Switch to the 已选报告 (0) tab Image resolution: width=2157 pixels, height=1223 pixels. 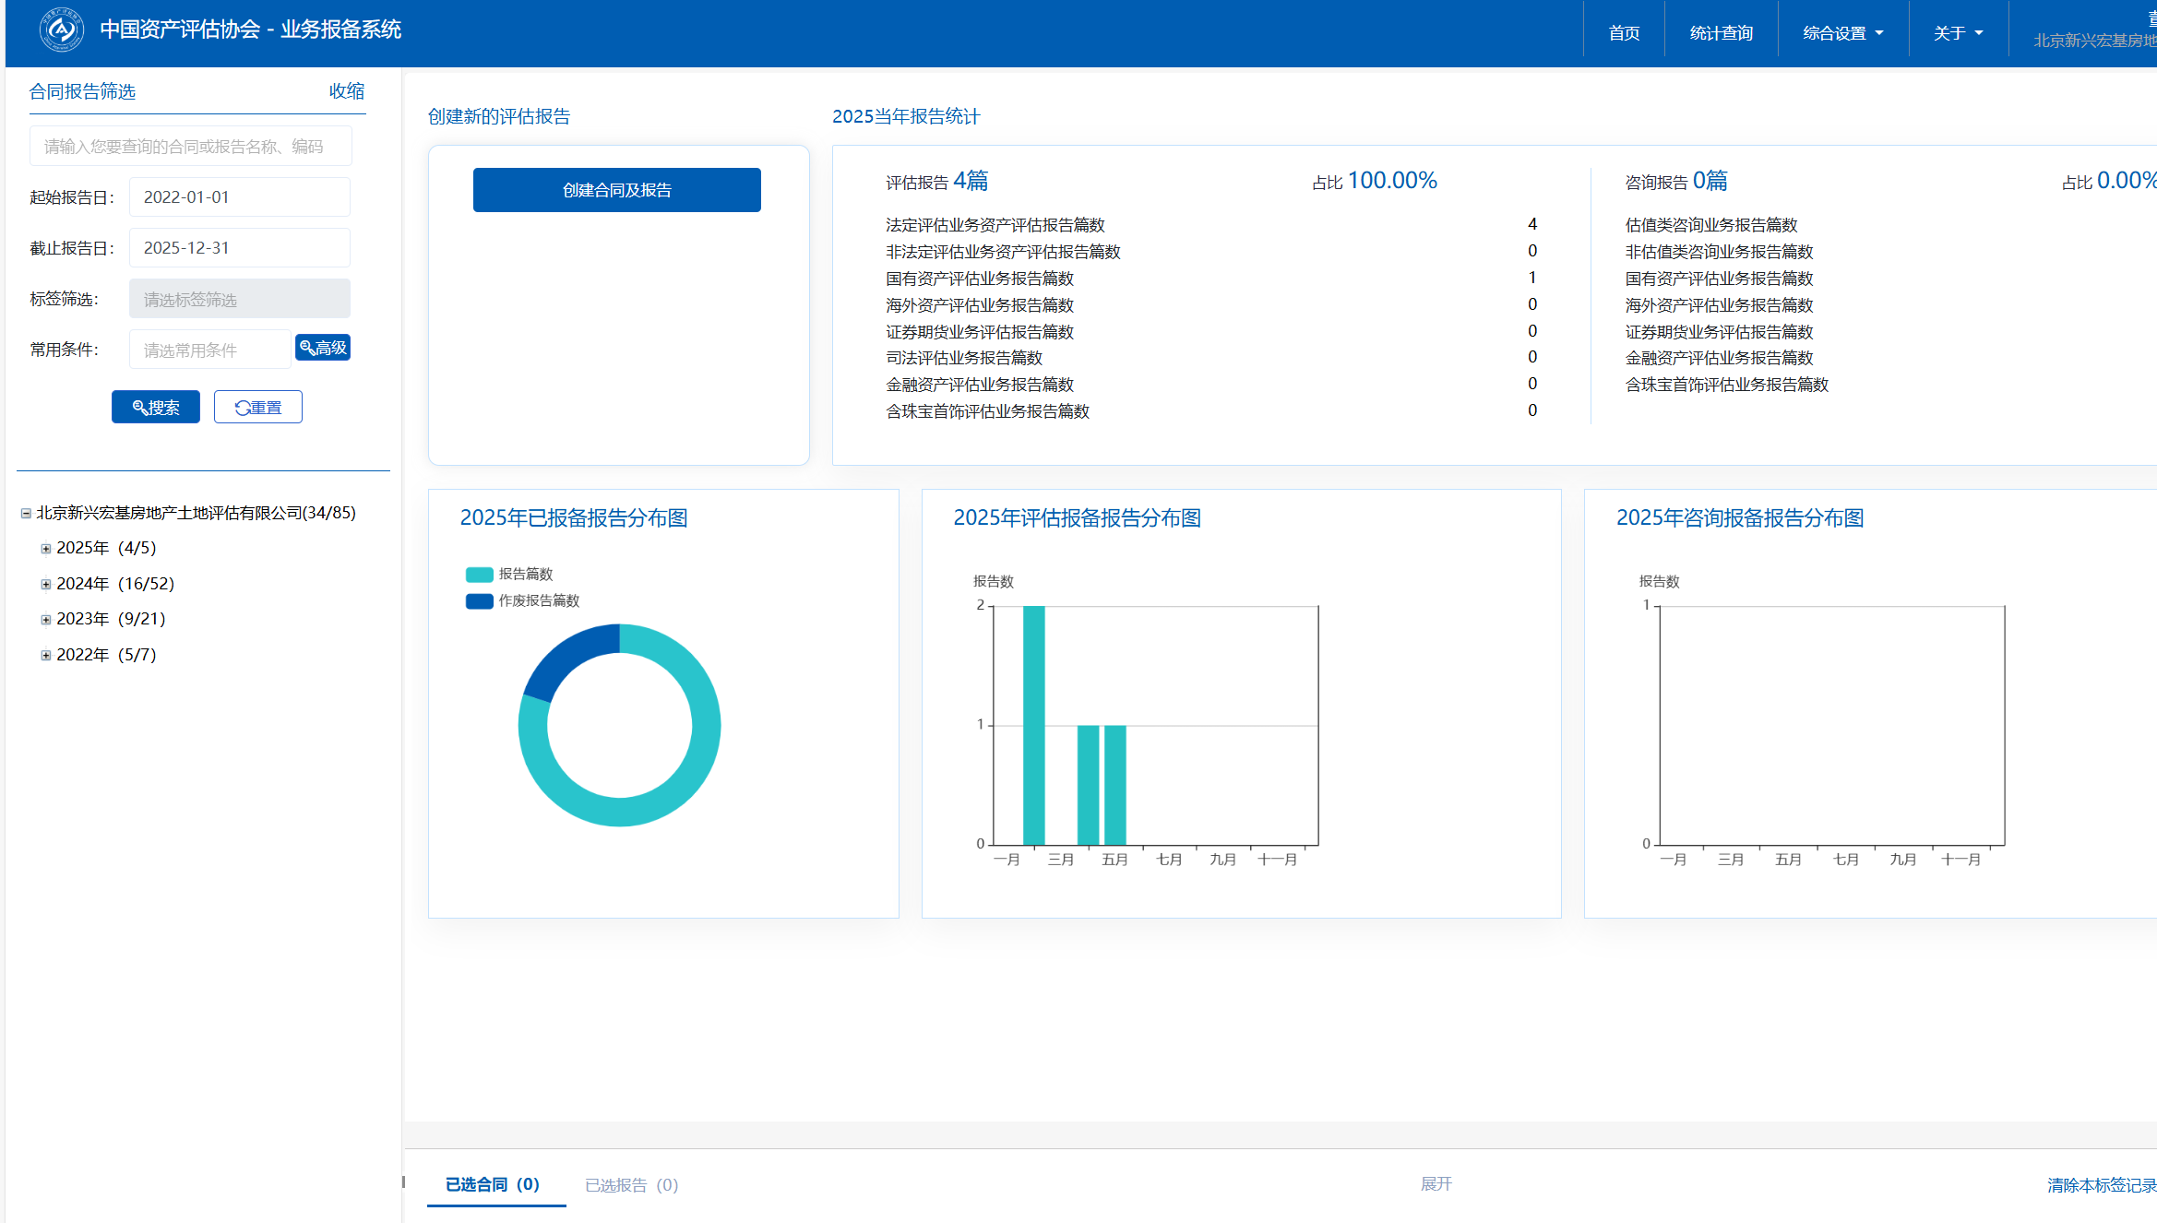[631, 1185]
